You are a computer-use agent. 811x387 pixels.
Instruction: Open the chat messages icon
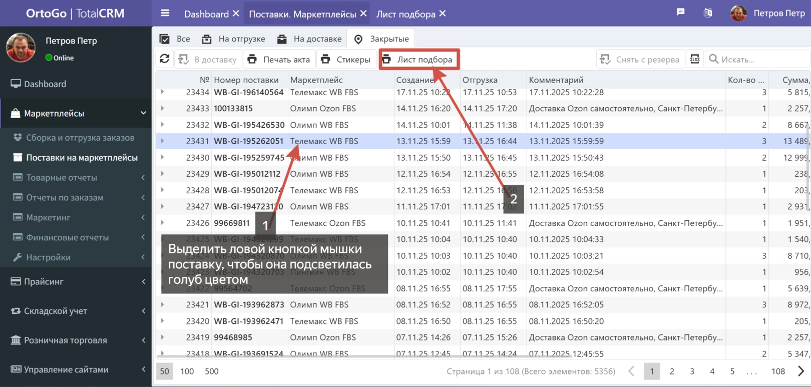point(680,13)
